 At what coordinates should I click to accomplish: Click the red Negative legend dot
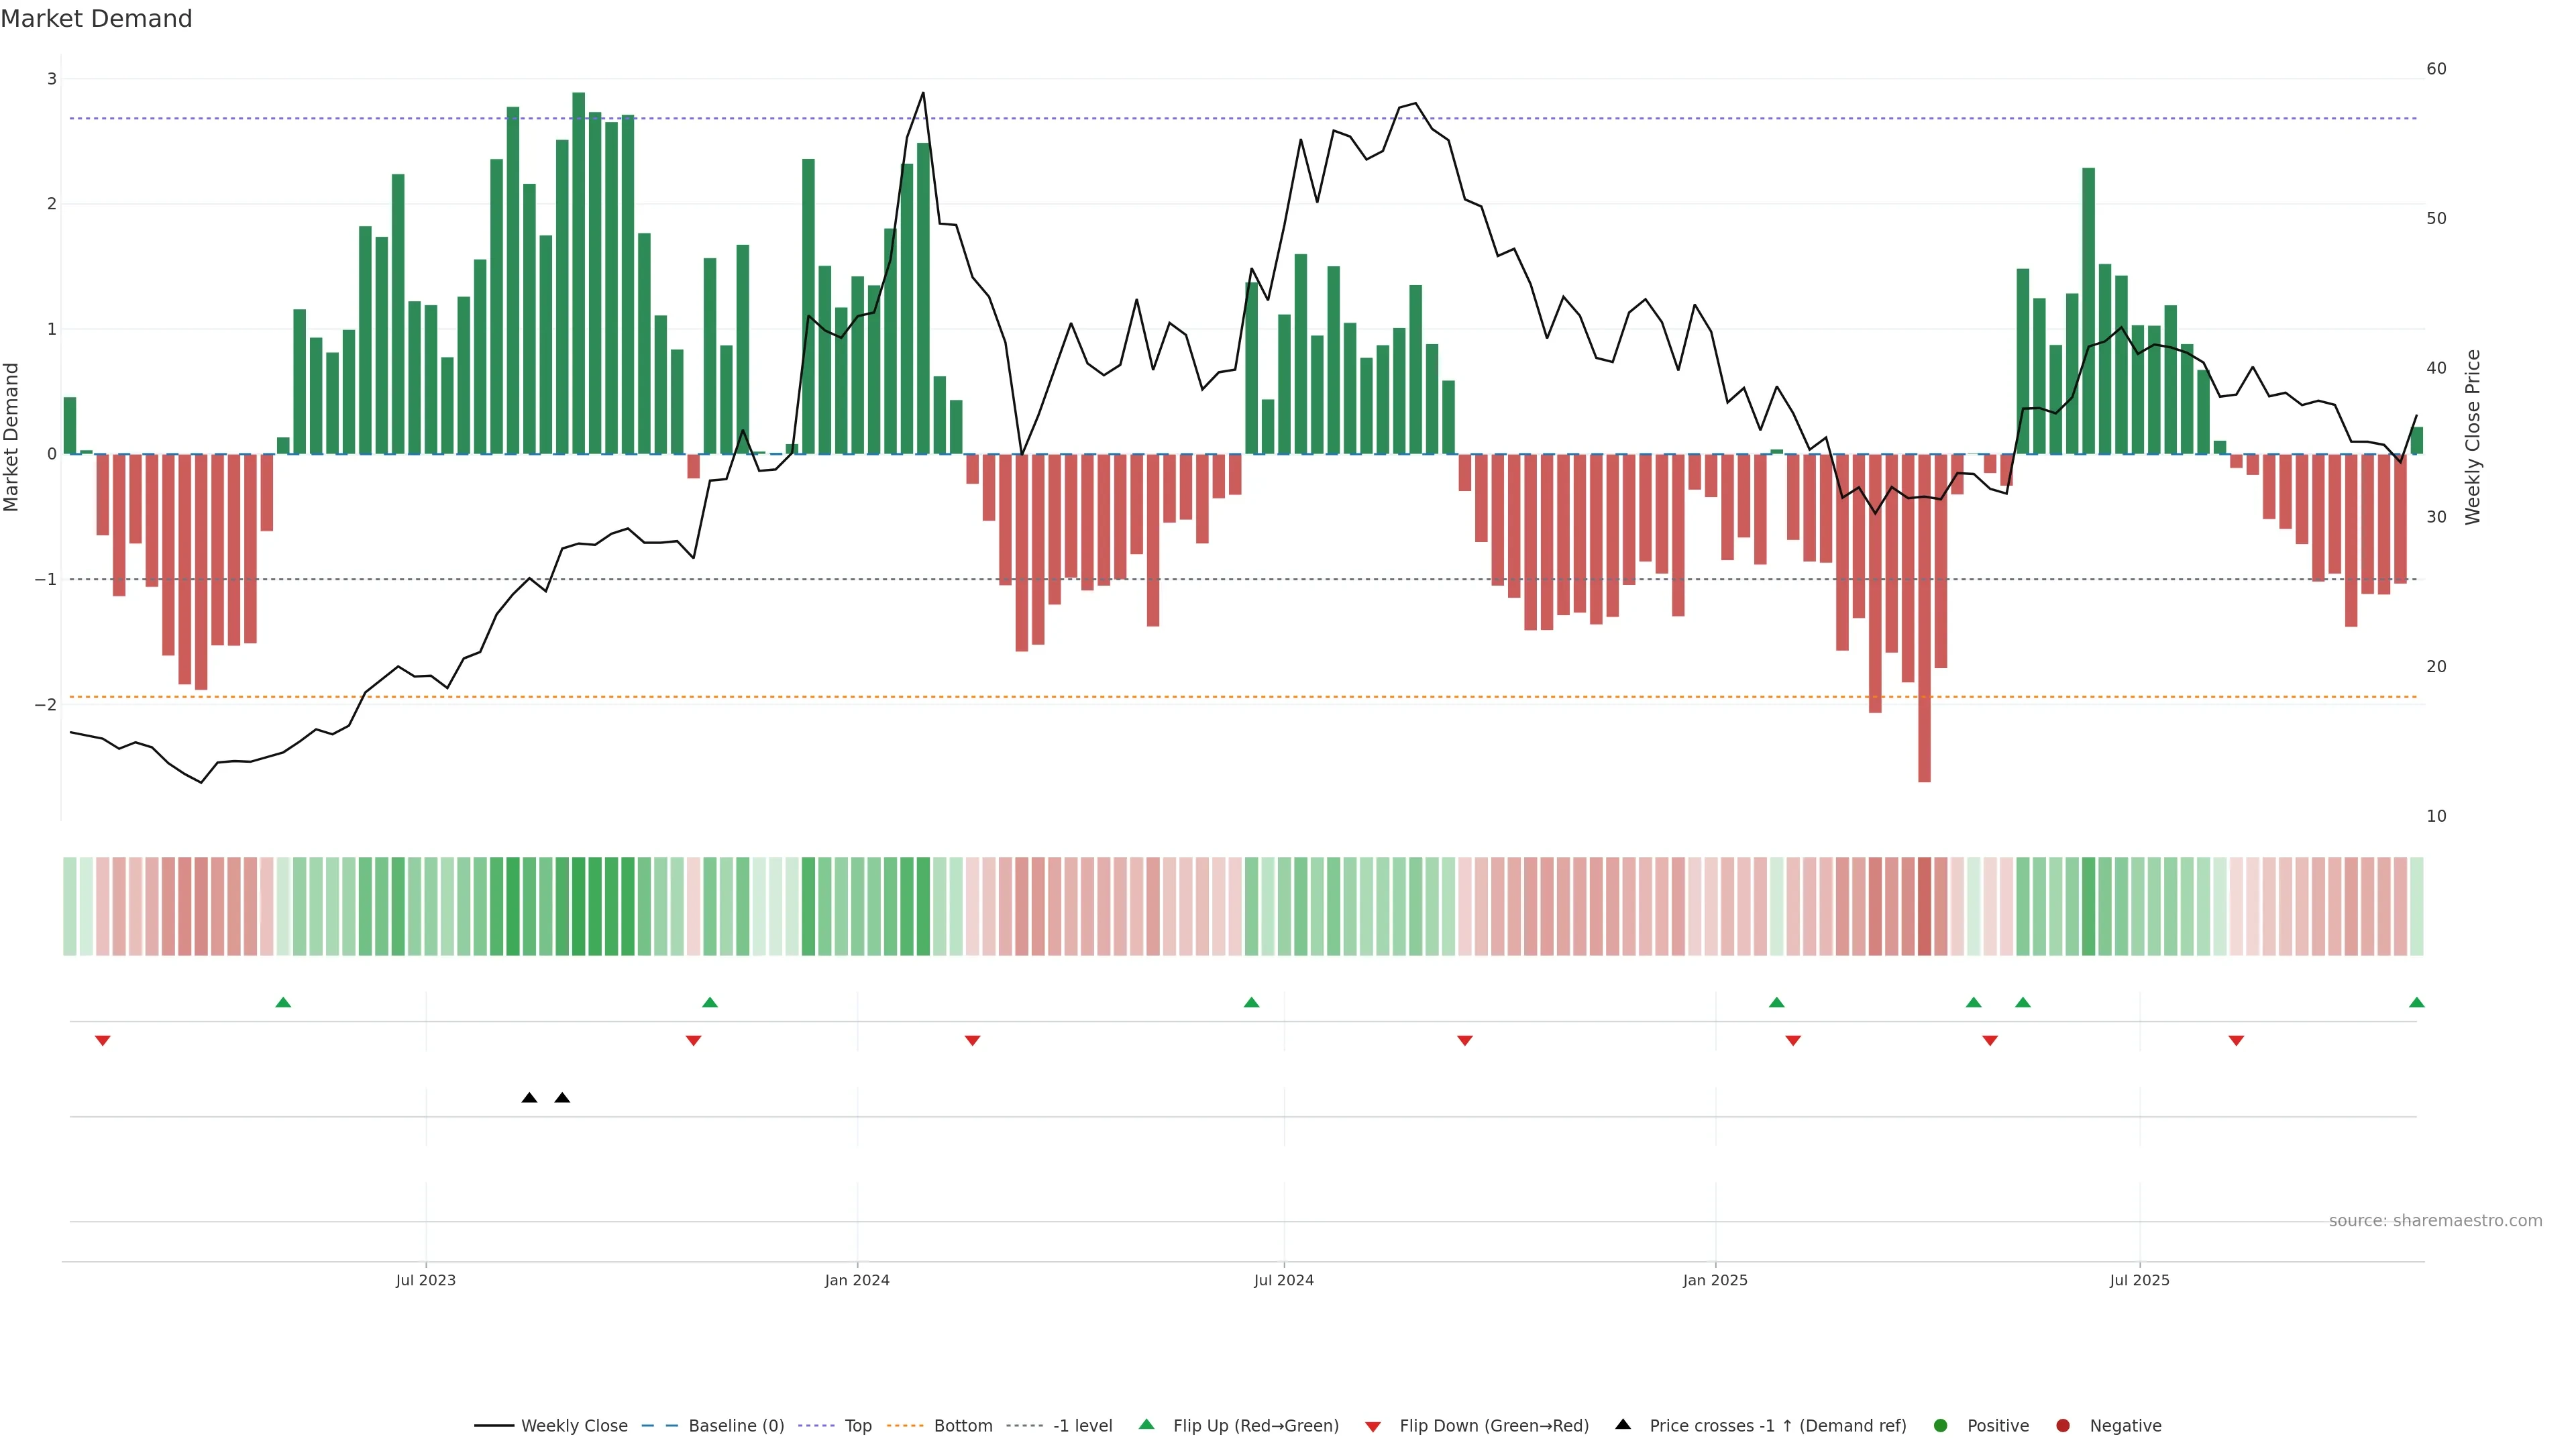coord(2063,1426)
